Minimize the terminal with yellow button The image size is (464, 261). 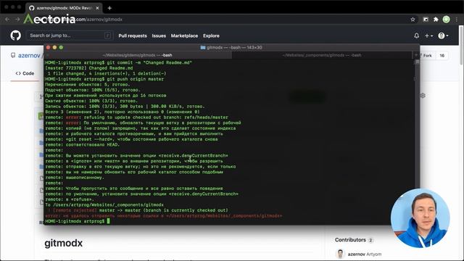point(54,47)
